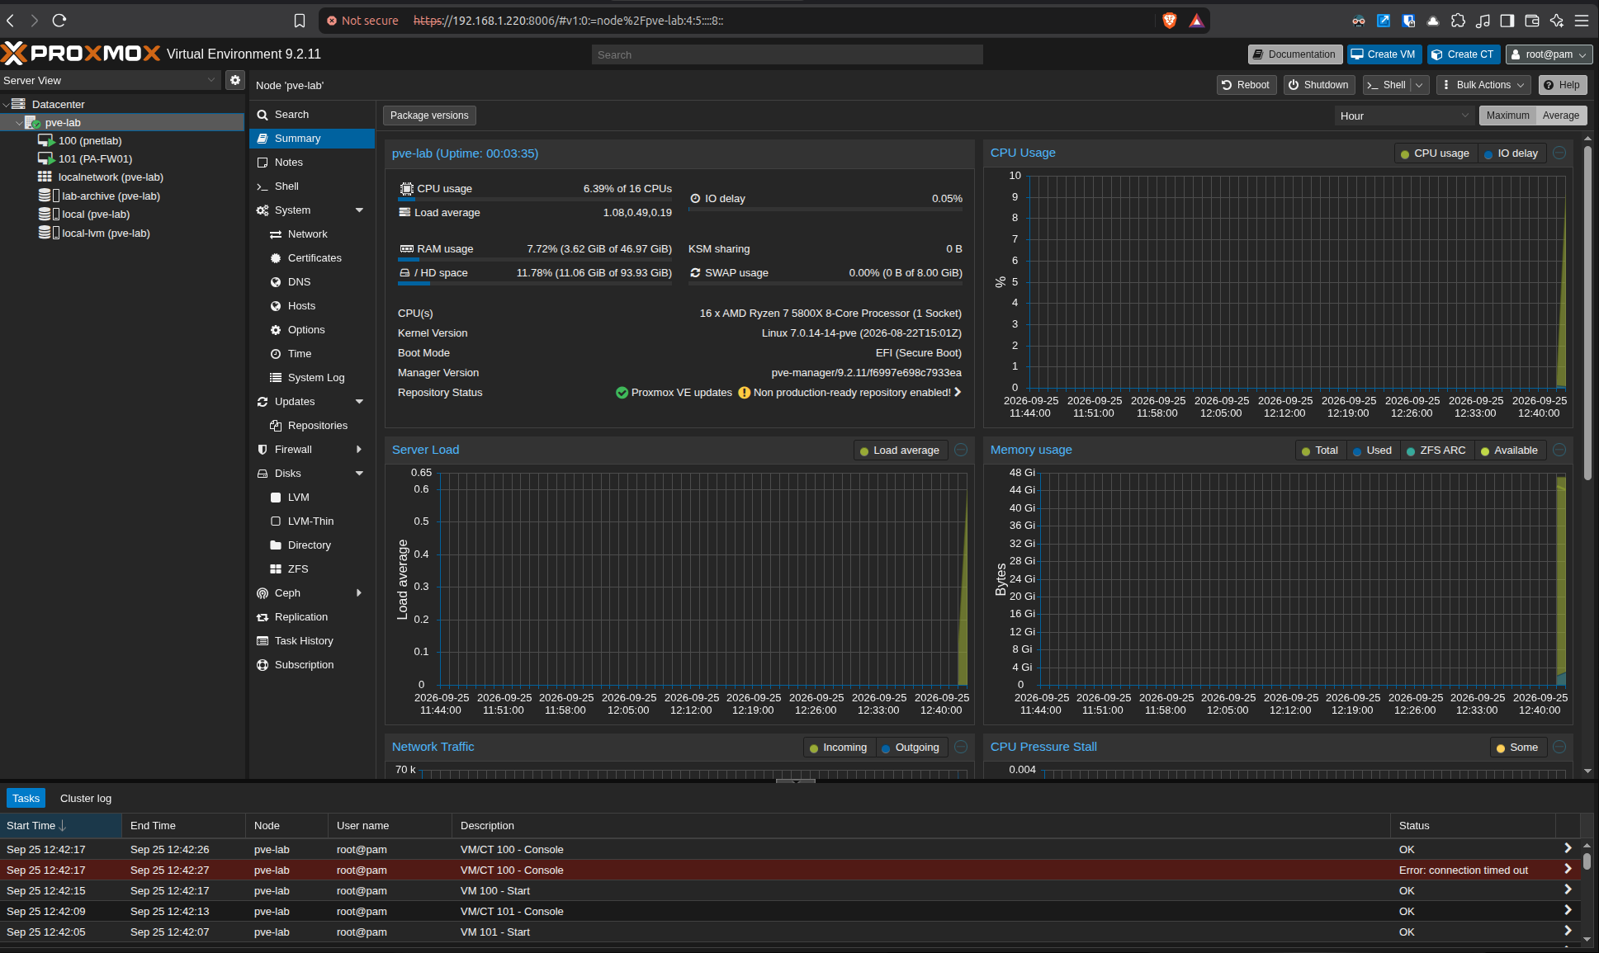The width and height of the screenshot is (1599, 953).
Task: Click the Brave Shields icon in address bar
Action: [1169, 21]
